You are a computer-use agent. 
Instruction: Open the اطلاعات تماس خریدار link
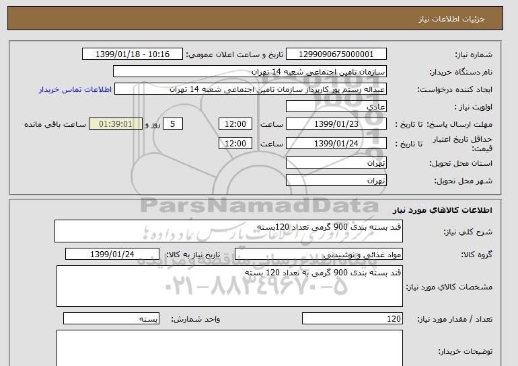coord(75,89)
